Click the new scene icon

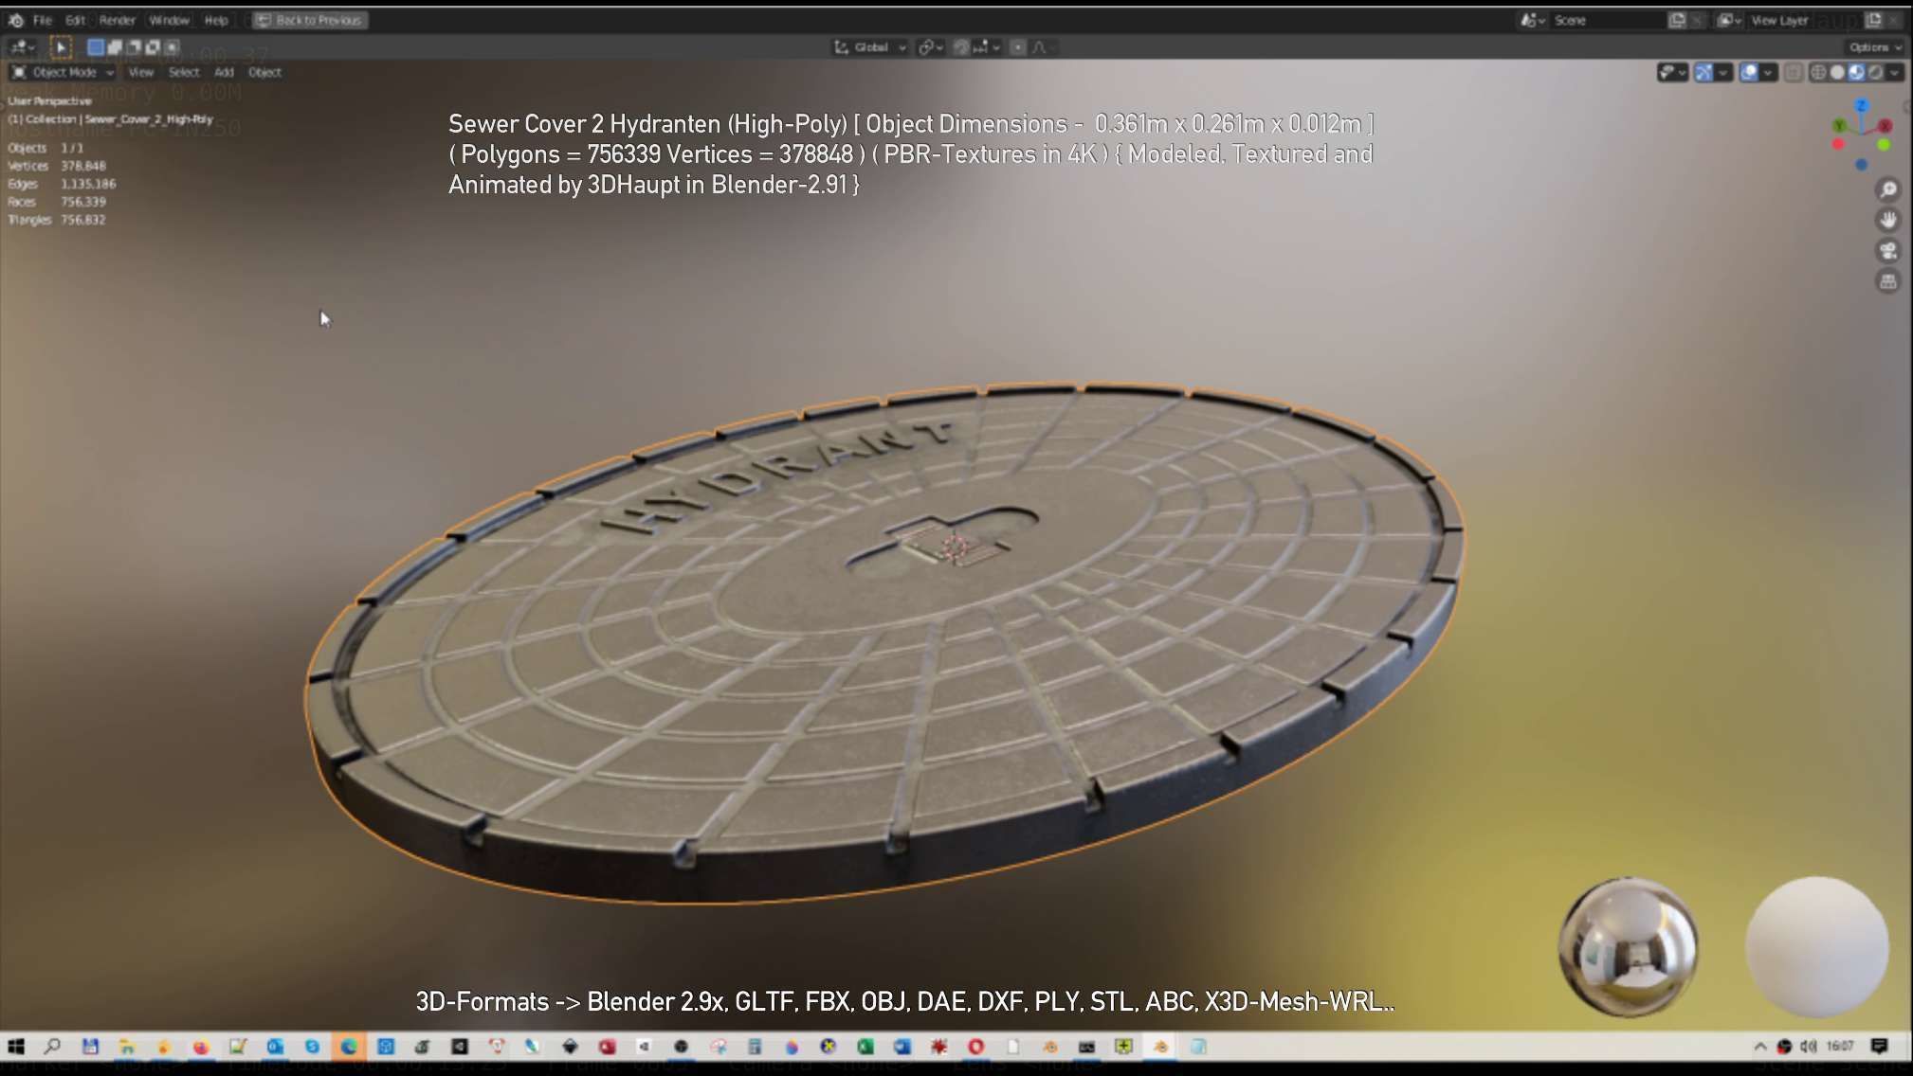(1677, 20)
